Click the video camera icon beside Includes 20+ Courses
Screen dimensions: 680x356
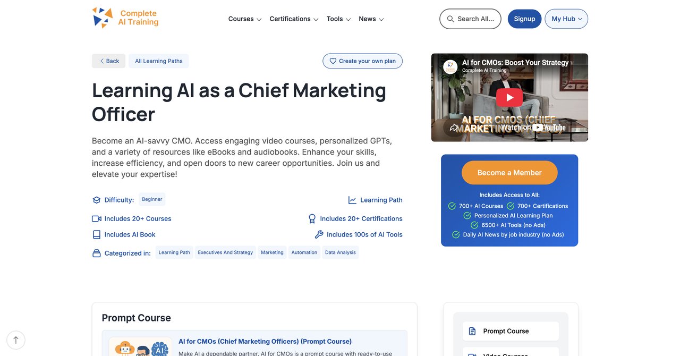pyautogui.click(x=97, y=218)
